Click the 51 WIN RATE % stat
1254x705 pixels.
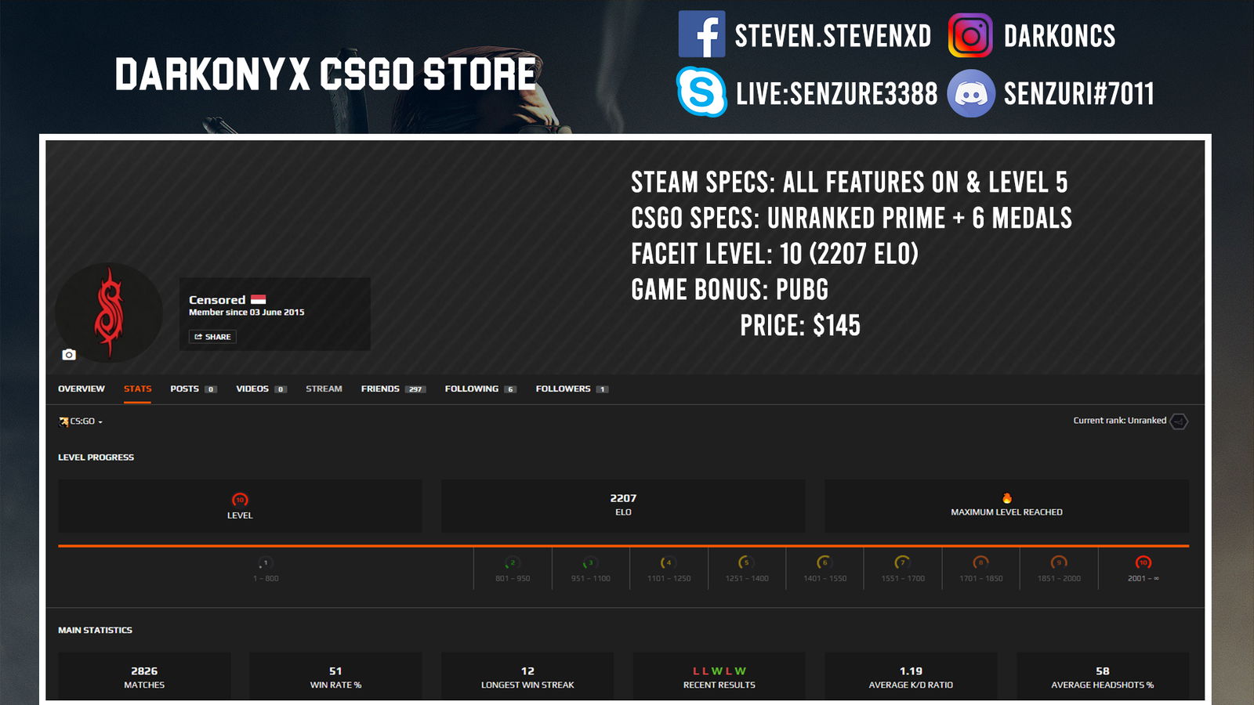pyautogui.click(x=335, y=677)
